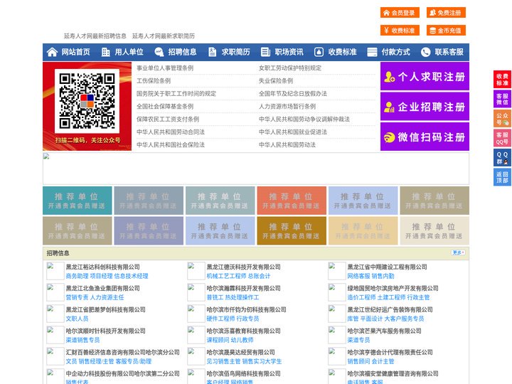Open 黑龙江裕达科创科技有限公司 company link
The width and height of the screenshot is (512, 384).
click(x=103, y=267)
